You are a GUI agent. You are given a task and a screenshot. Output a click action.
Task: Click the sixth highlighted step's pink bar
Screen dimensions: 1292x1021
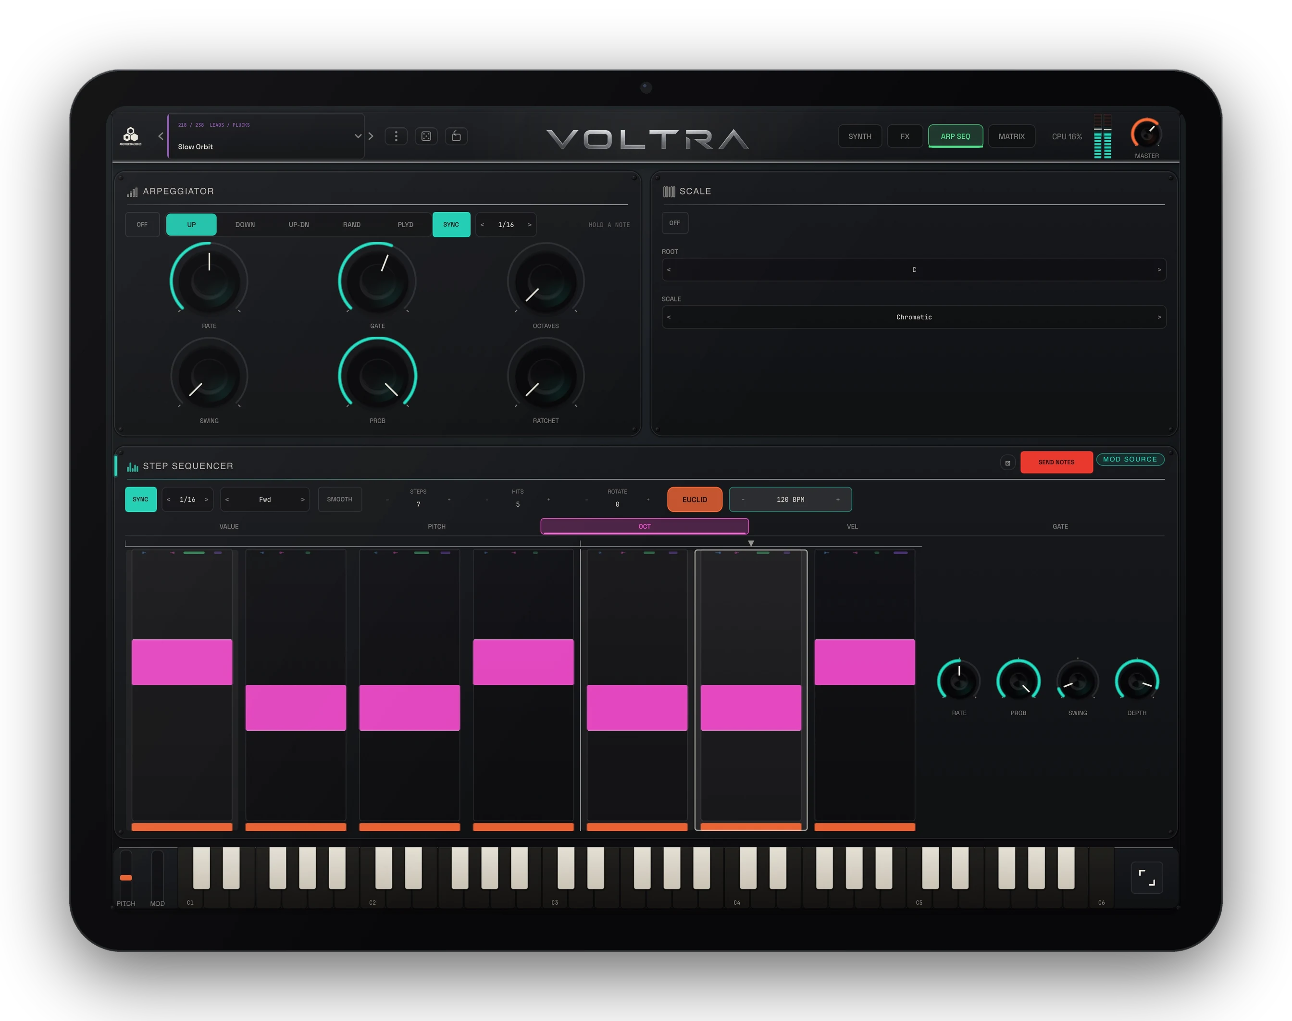pyautogui.click(x=751, y=708)
